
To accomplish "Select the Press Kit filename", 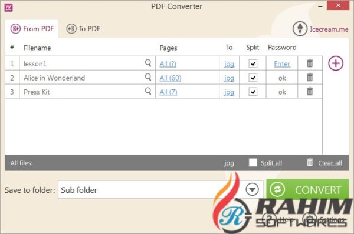I will [x=37, y=92].
